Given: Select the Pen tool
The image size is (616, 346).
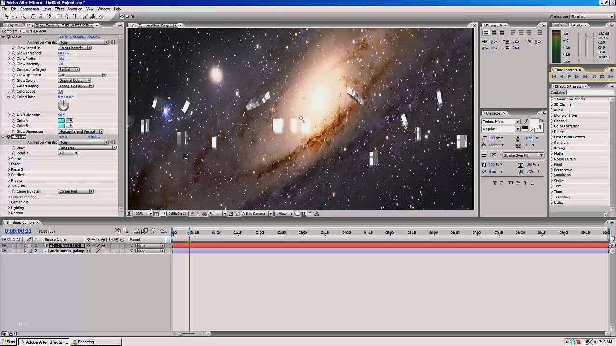Looking at the screenshot, I should click(x=67, y=16).
